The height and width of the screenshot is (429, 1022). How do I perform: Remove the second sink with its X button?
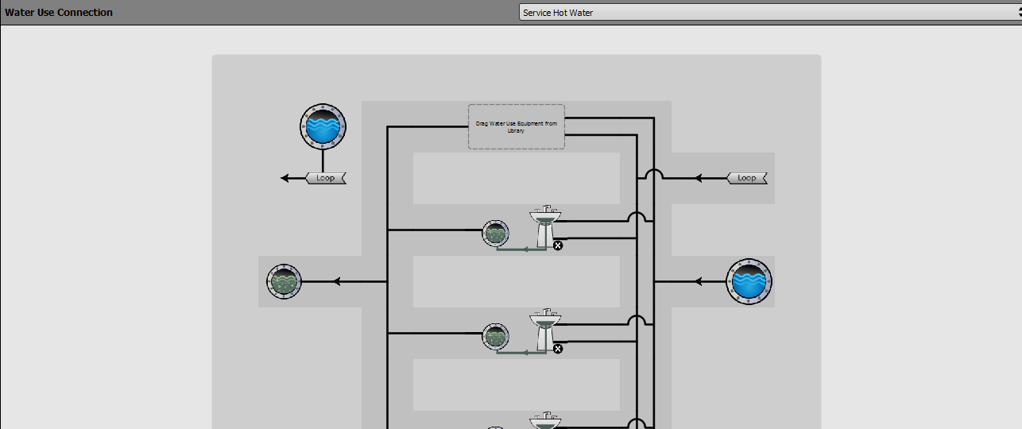click(x=558, y=349)
